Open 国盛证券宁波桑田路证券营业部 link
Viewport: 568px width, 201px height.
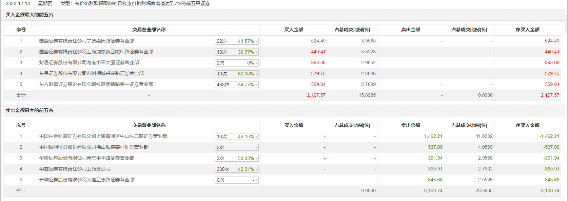(x=86, y=41)
